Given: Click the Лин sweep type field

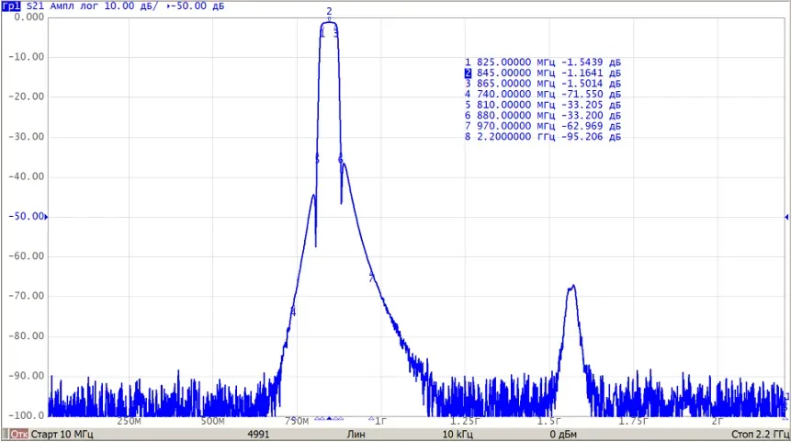Looking at the screenshot, I should [356, 434].
